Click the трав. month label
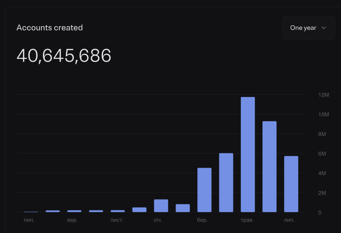 (247, 220)
